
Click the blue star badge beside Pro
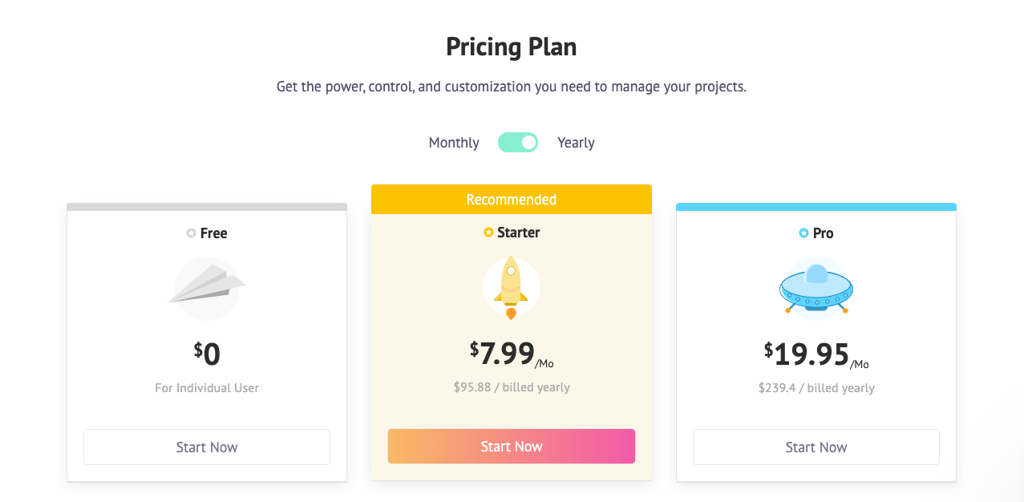(x=803, y=233)
